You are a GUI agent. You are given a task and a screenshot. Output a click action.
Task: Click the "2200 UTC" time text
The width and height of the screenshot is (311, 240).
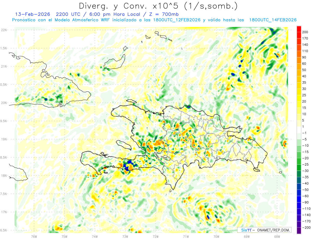(68, 14)
